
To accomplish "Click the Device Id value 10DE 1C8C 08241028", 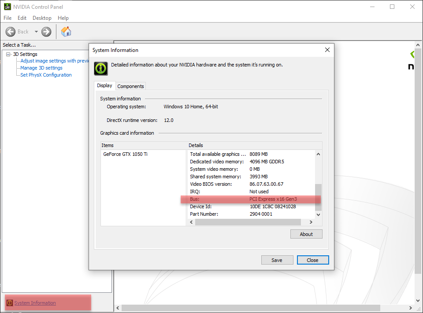I will [273, 206].
